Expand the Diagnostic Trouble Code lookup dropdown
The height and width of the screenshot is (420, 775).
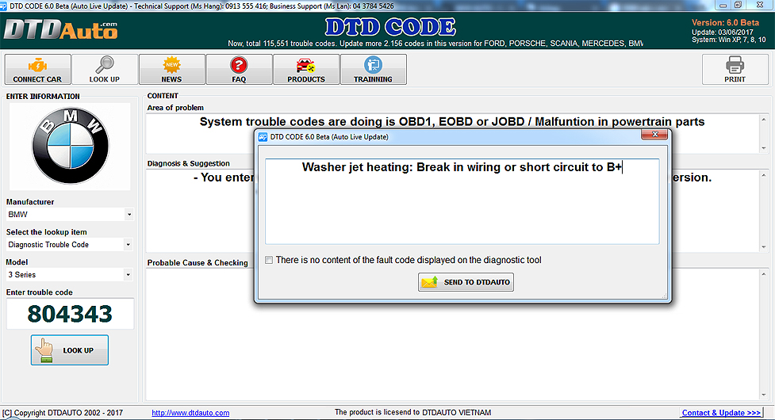[128, 245]
